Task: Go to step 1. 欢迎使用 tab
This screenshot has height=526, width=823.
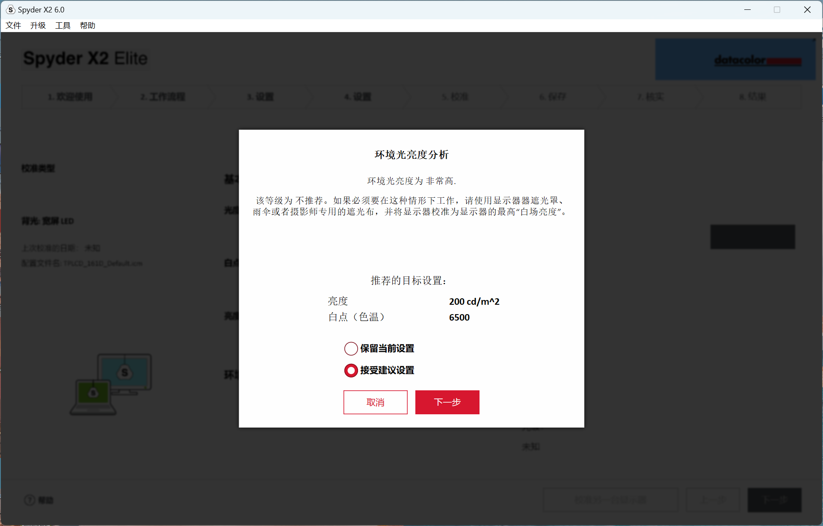Action: click(70, 97)
